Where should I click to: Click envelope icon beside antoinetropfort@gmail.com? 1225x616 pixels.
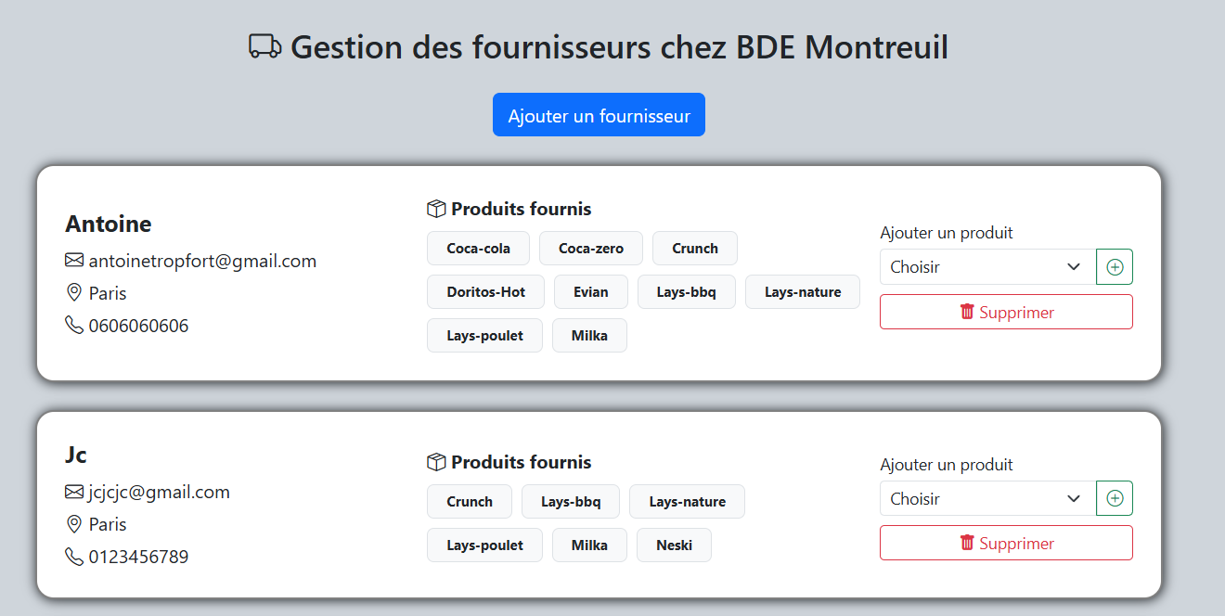tap(74, 261)
